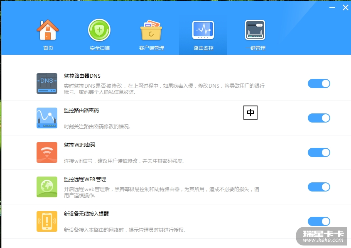Click the remote web management description
Image resolution: width=351 pixels, height=248 pixels.
click(x=162, y=192)
